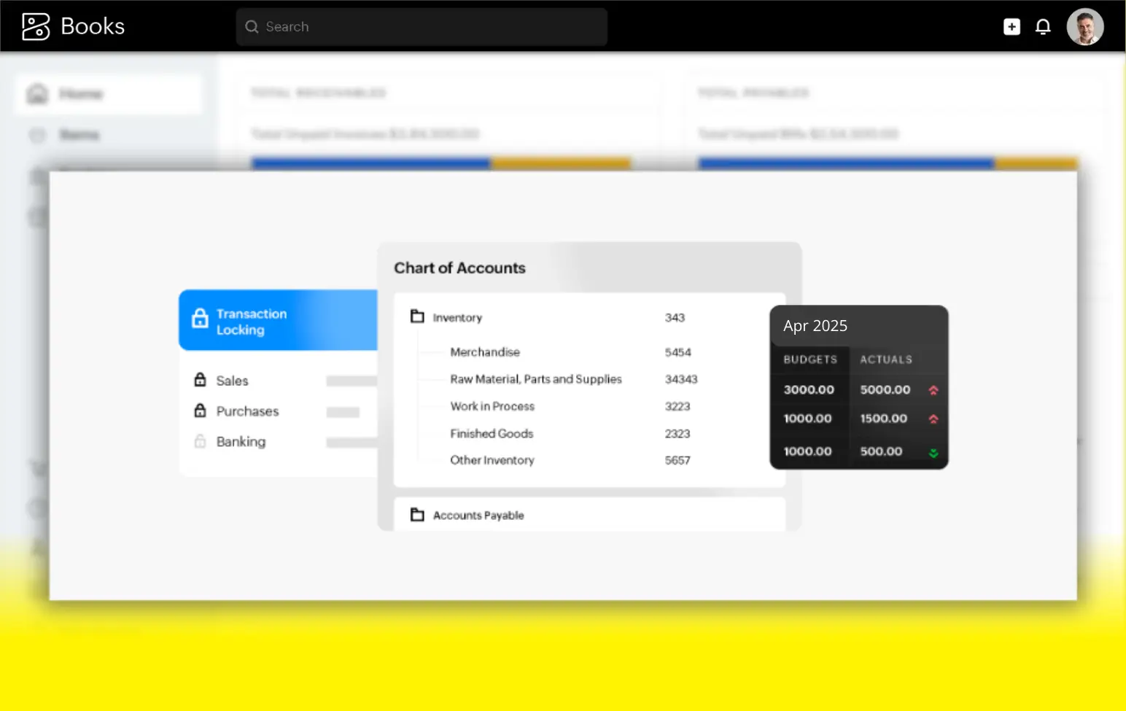Viewport: 1126px width, 711px height.
Task: Open the Apr 2025 period selector
Action: (815, 326)
